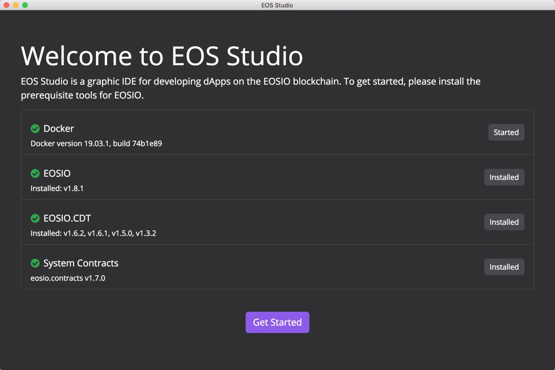Click the Started button in Docker row
The height and width of the screenshot is (370, 555).
[506, 132]
